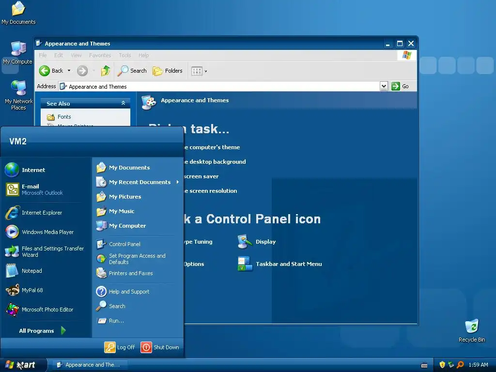The height and width of the screenshot is (372, 496).
Task: Select change computer's theme task
Action: 212,147
